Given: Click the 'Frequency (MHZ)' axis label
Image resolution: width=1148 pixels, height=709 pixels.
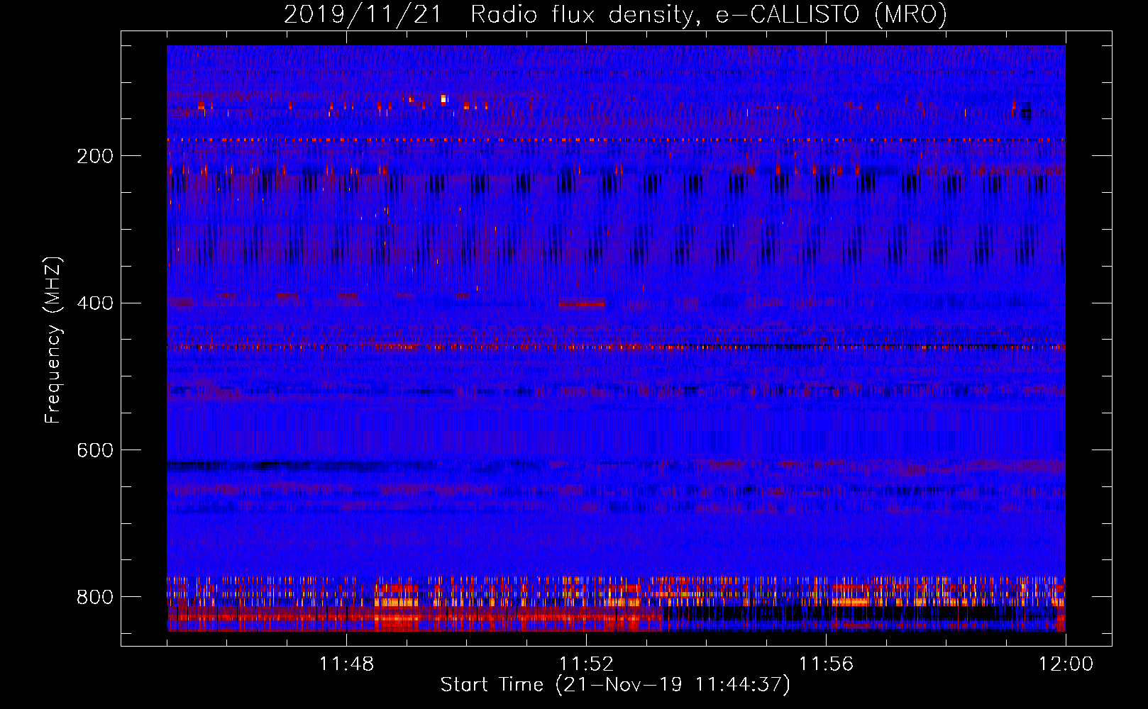Looking at the screenshot, I should [53, 340].
